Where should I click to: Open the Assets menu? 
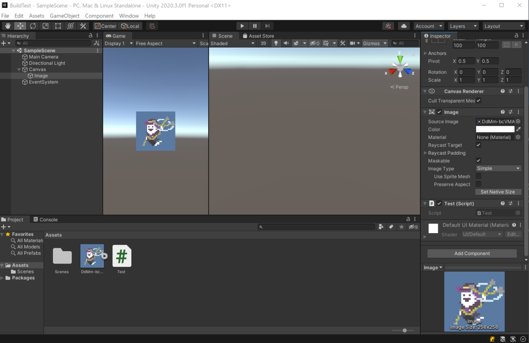pyautogui.click(x=37, y=15)
